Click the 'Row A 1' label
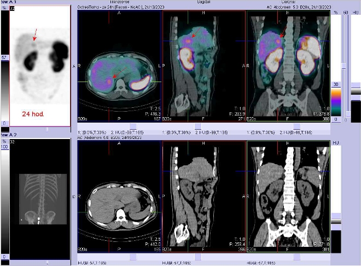361x266 pixels. (8, 2)
